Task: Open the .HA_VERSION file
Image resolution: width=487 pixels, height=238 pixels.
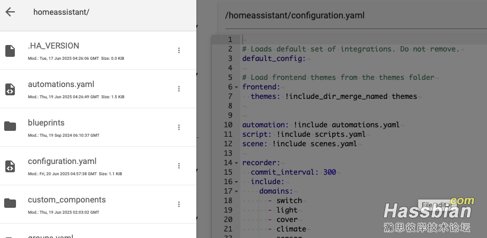Action: click(x=53, y=46)
